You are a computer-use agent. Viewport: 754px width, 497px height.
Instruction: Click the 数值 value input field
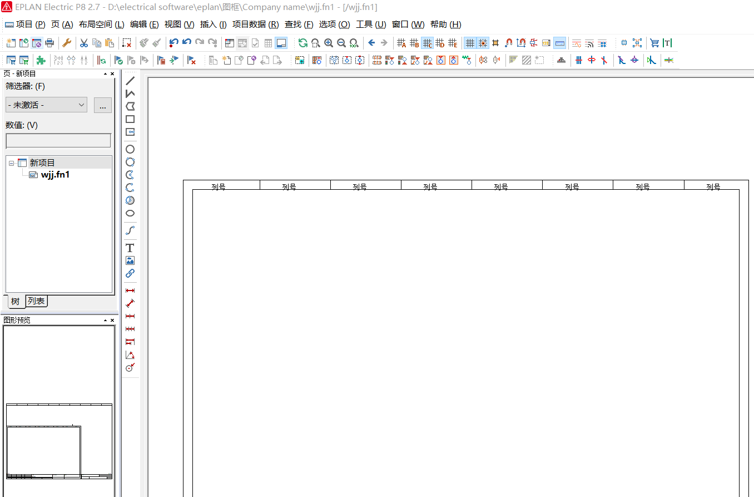click(58, 141)
